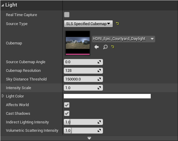Expand Light Color property triangle
Screen dimensions: 178x141
point(3,96)
